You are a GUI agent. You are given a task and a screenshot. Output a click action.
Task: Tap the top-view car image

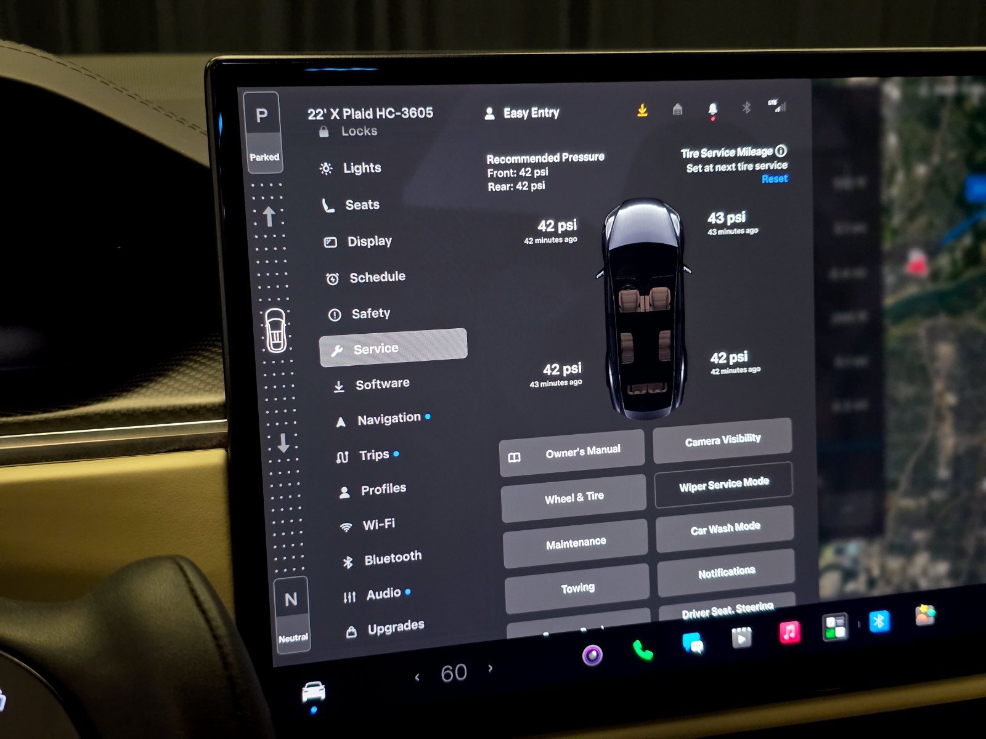click(x=645, y=308)
